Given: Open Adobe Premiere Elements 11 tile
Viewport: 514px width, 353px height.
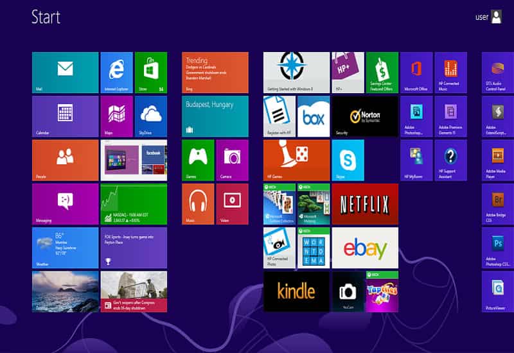Looking at the screenshot, I should (x=451, y=116).
